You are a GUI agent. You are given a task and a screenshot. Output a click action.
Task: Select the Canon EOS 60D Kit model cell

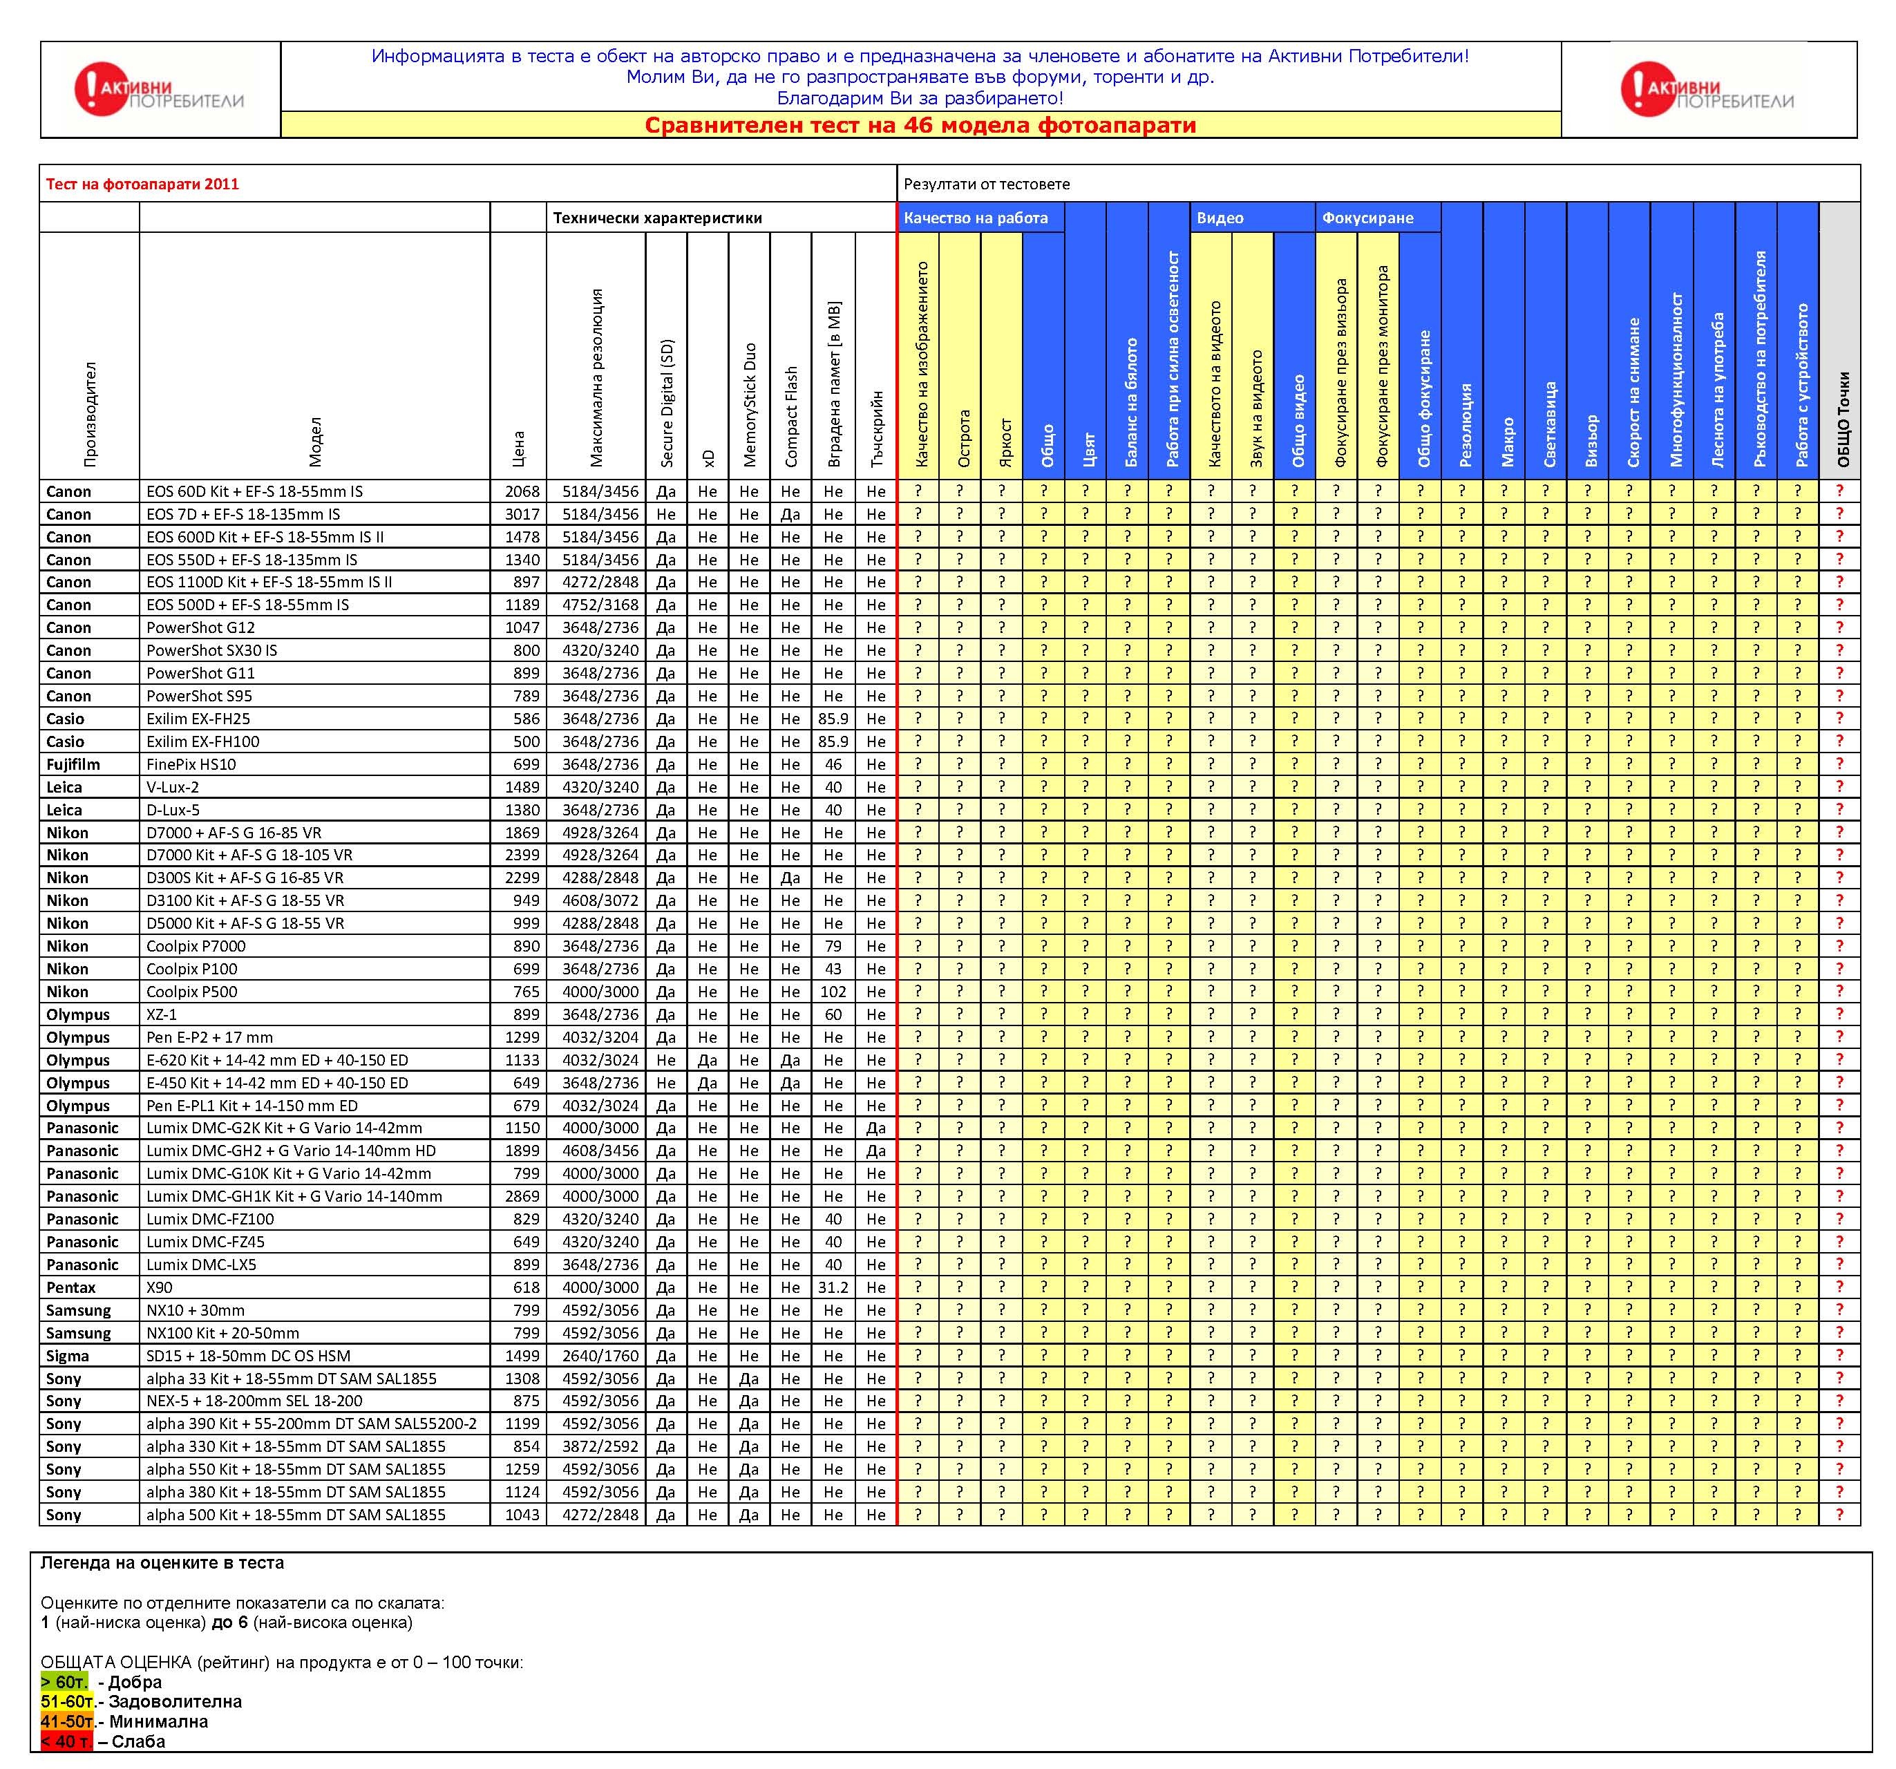pyautogui.click(x=255, y=491)
